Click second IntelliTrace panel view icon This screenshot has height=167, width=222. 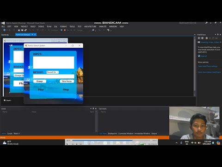click(x=202, y=38)
